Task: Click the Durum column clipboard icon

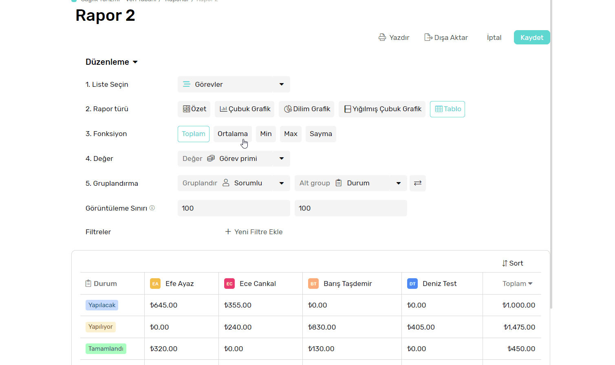Action: [88, 284]
